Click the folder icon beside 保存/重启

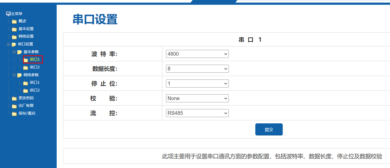coord(14,113)
